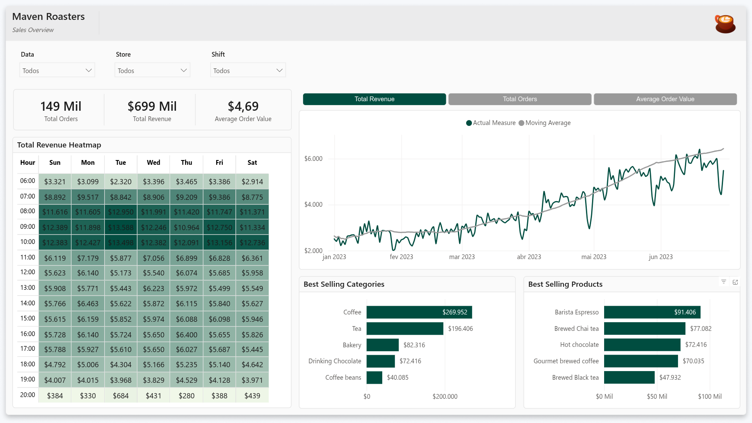Click the heatmap cell $6.098

pos(219,319)
